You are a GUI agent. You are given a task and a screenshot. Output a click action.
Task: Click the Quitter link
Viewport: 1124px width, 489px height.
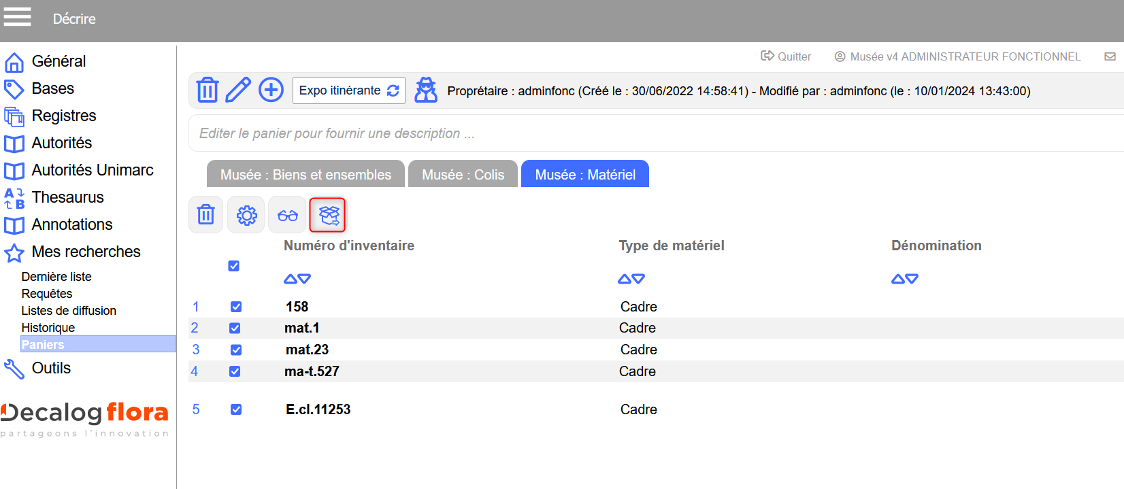786,56
